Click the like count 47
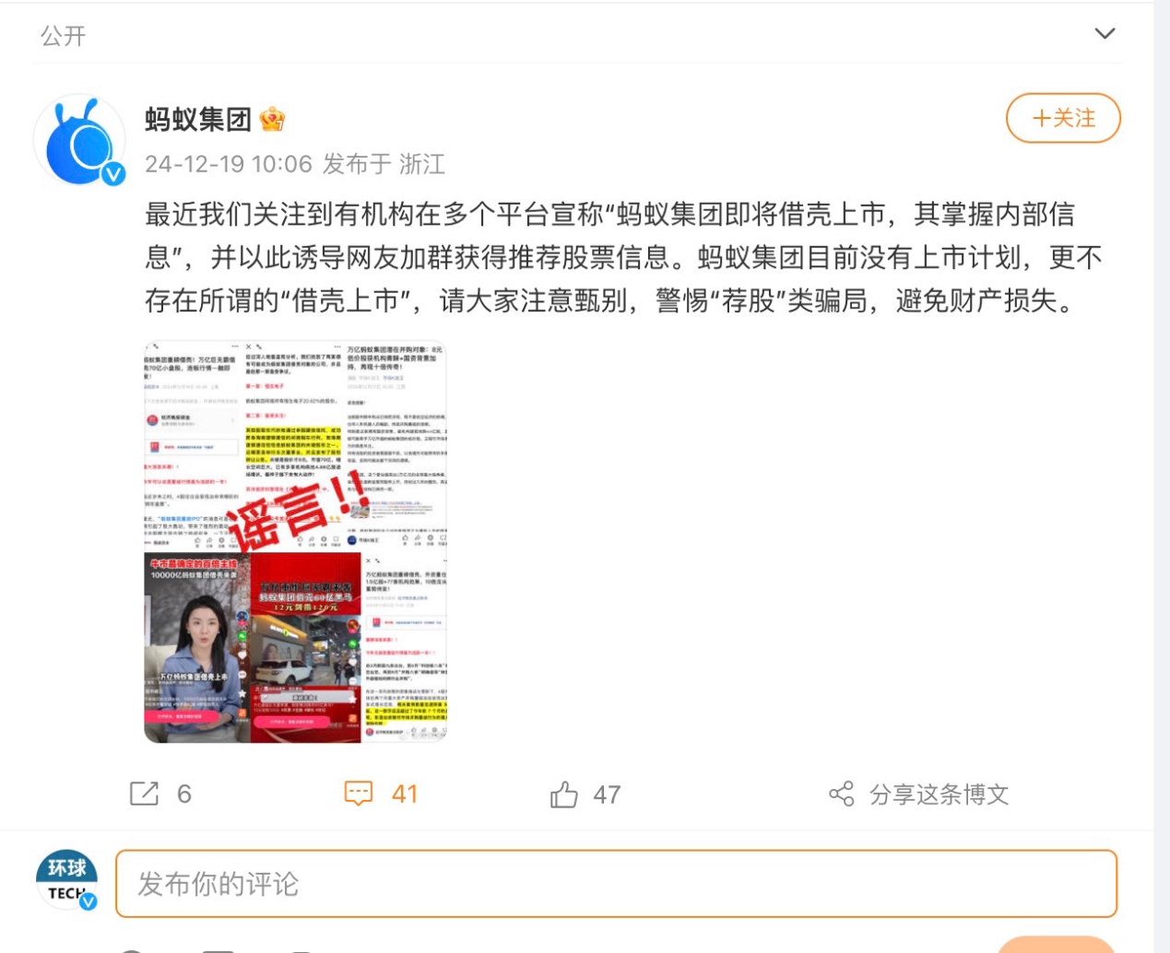The height and width of the screenshot is (953, 1170). coord(607,794)
